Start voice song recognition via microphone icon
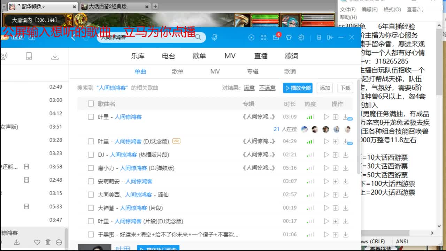This screenshot has height=251, width=446. [x=214, y=37]
